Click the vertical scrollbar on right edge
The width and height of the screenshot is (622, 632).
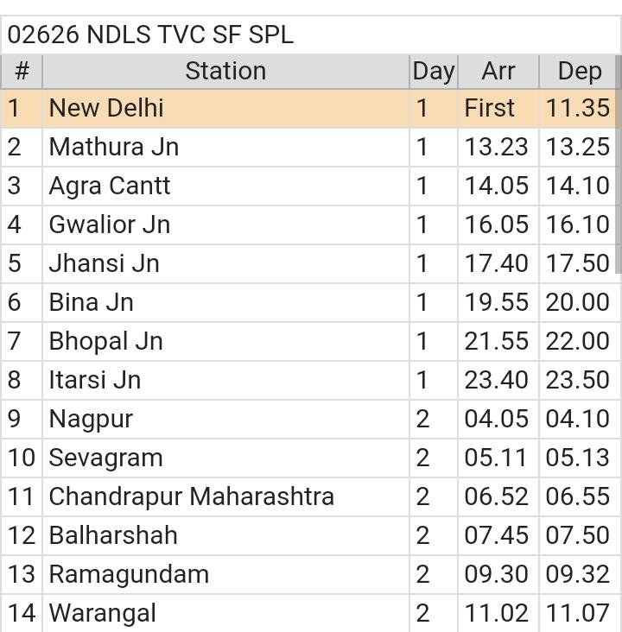[x=618, y=164]
